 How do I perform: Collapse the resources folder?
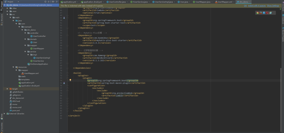click(x=13, y=67)
